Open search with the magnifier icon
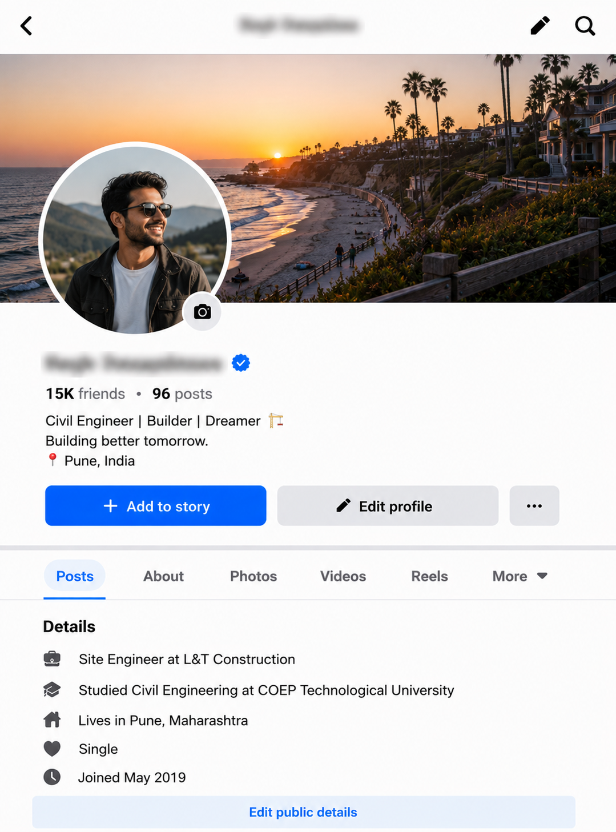Image resolution: width=616 pixels, height=832 pixels. [585, 26]
